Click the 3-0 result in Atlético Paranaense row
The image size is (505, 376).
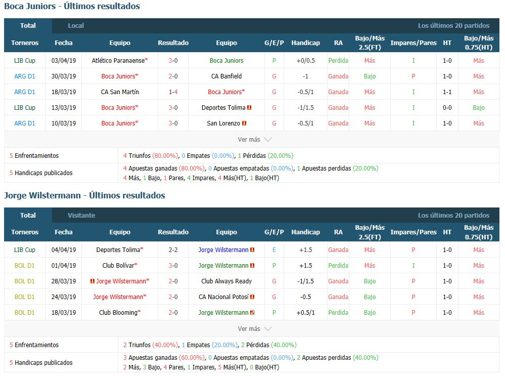point(173,60)
